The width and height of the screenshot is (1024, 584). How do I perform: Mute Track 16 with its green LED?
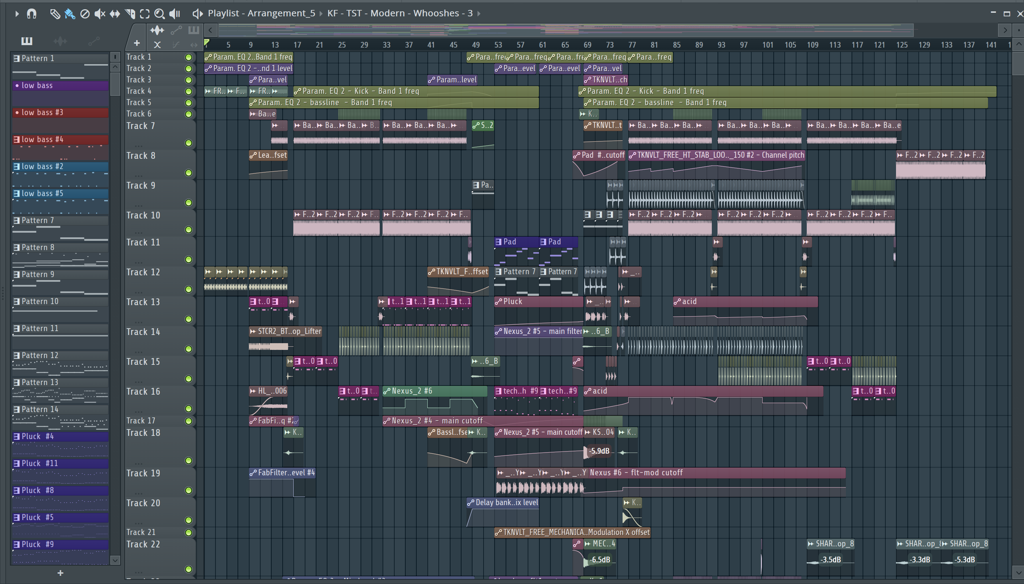188,408
